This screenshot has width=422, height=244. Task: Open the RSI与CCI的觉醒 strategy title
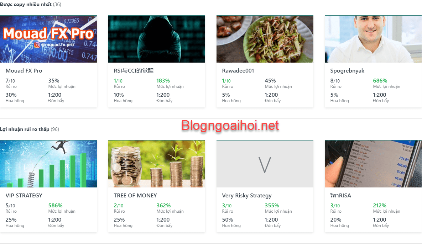134,71
